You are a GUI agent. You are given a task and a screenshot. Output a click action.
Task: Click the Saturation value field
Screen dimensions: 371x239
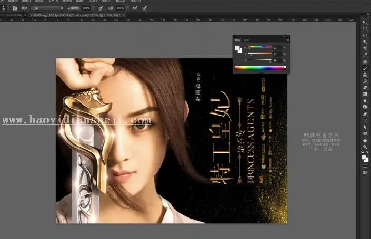(277, 54)
